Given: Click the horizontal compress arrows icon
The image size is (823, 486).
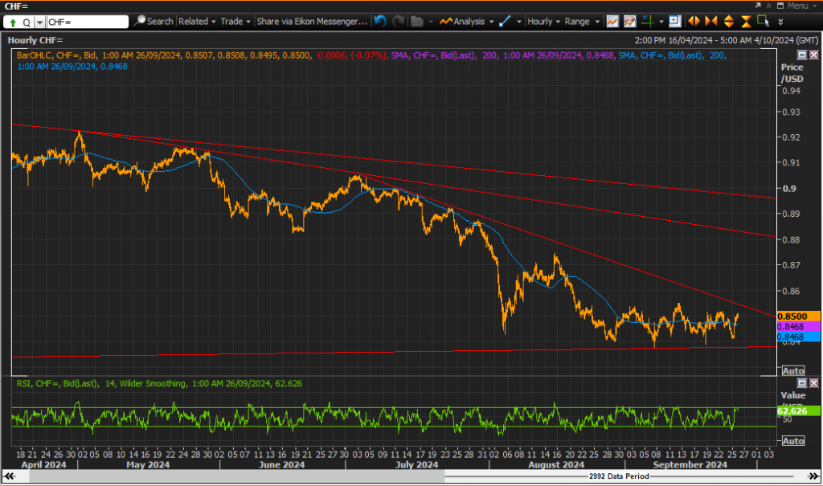Looking at the screenshot, I should [711, 22].
